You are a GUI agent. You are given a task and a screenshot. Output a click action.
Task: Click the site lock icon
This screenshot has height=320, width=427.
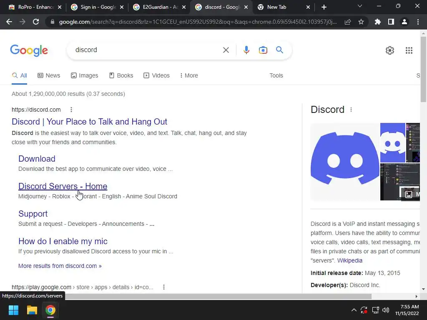53,22
